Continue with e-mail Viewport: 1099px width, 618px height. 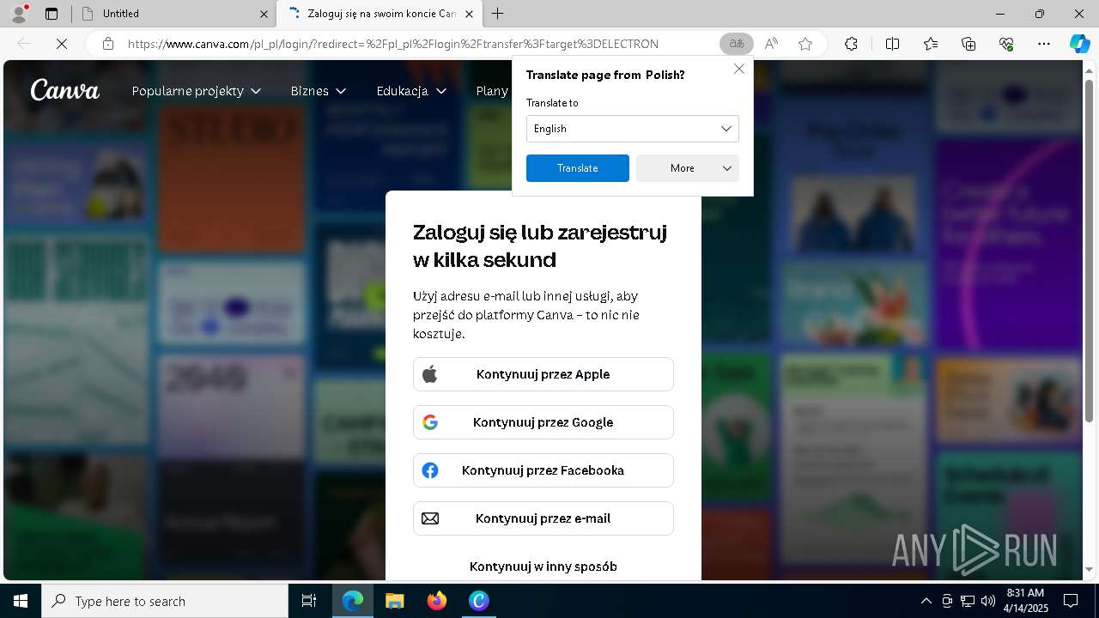coord(543,518)
